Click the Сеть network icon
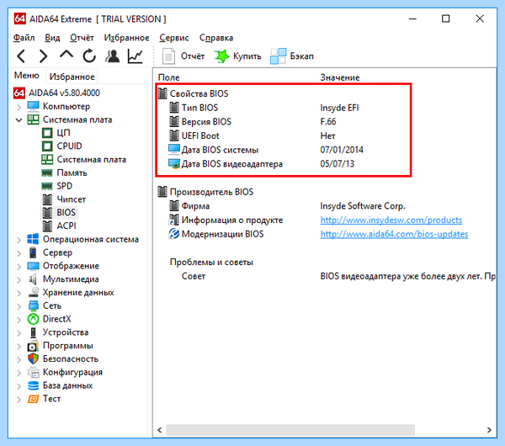Viewport: 505px width, 446px height. 33,305
